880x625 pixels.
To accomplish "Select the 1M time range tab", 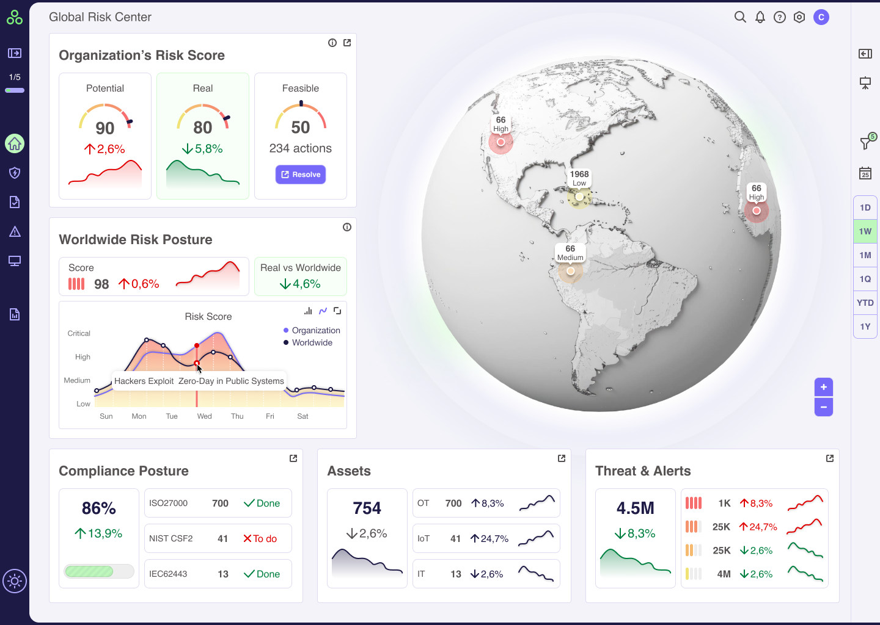I will (865, 255).
